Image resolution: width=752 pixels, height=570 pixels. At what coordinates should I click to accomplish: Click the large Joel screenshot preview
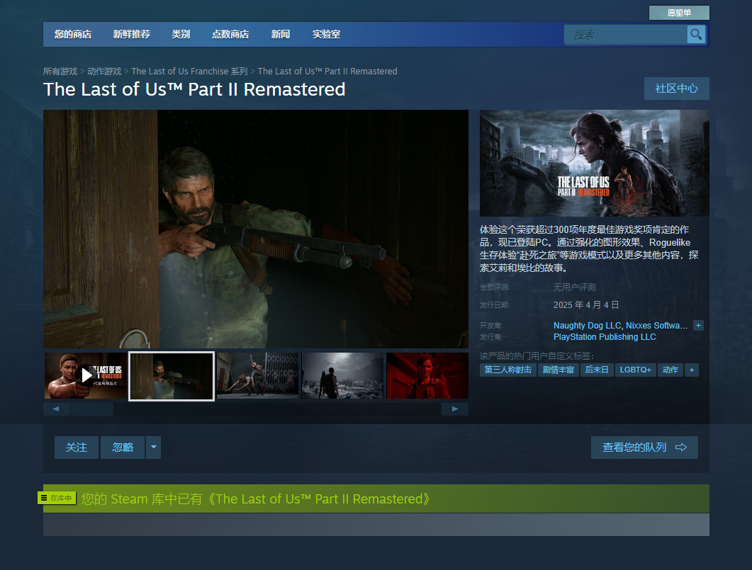coord(256,229)
